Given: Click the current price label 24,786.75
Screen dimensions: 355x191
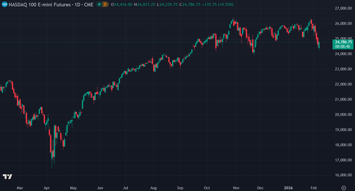Looking at the screenshot, I should tap(343, 42).
